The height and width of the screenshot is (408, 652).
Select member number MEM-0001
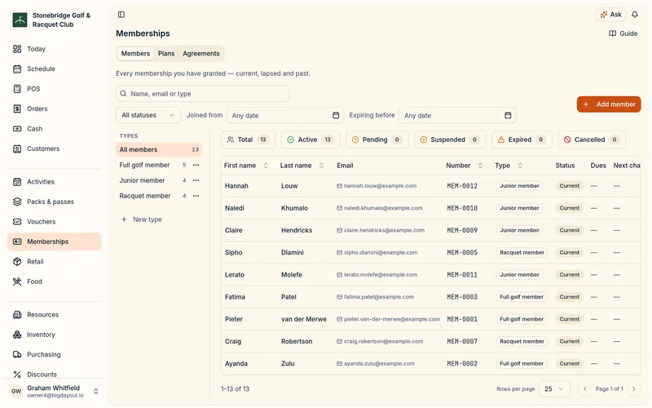(462, 319)
